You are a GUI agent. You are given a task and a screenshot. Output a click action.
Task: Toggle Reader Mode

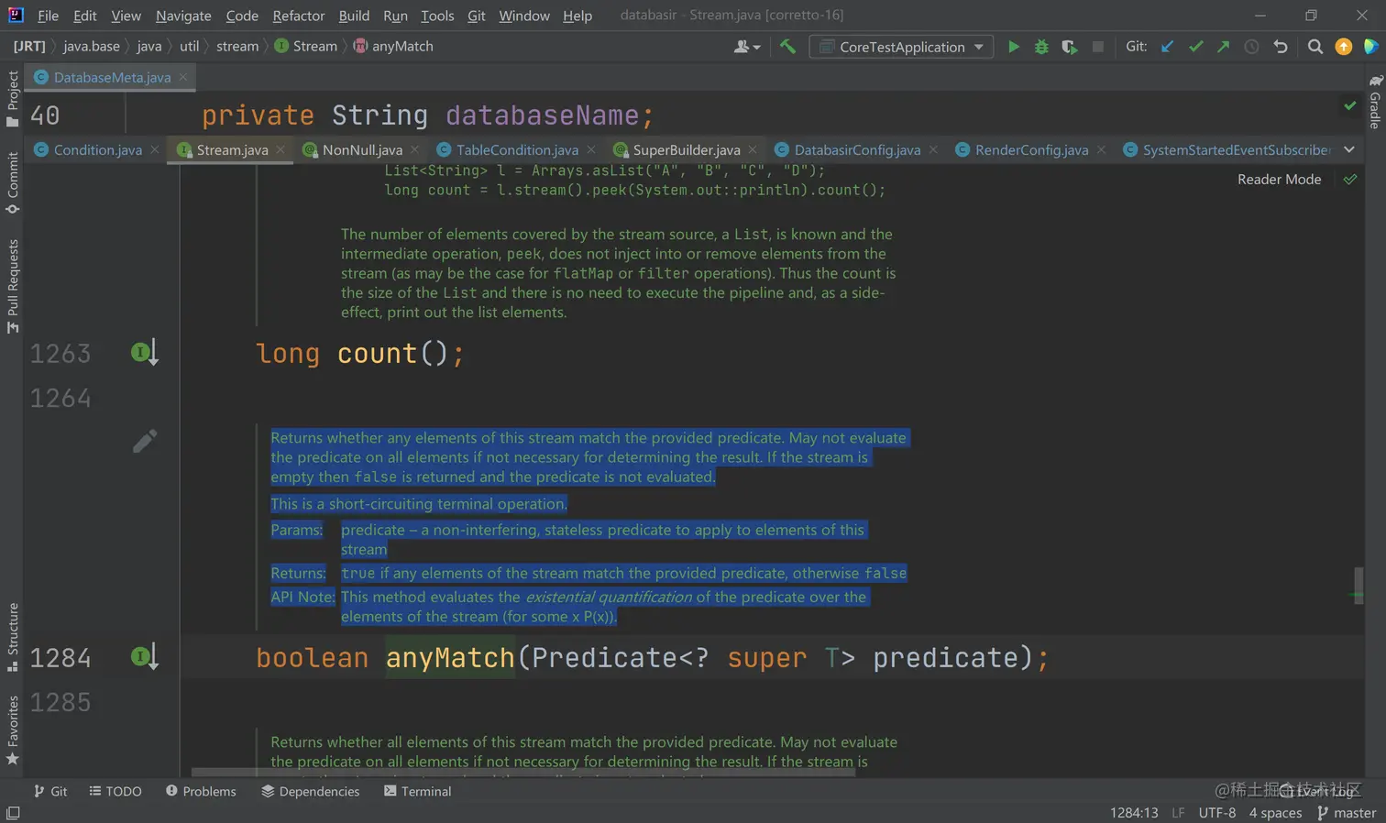pyautogui.click(x=1279, y=180)
